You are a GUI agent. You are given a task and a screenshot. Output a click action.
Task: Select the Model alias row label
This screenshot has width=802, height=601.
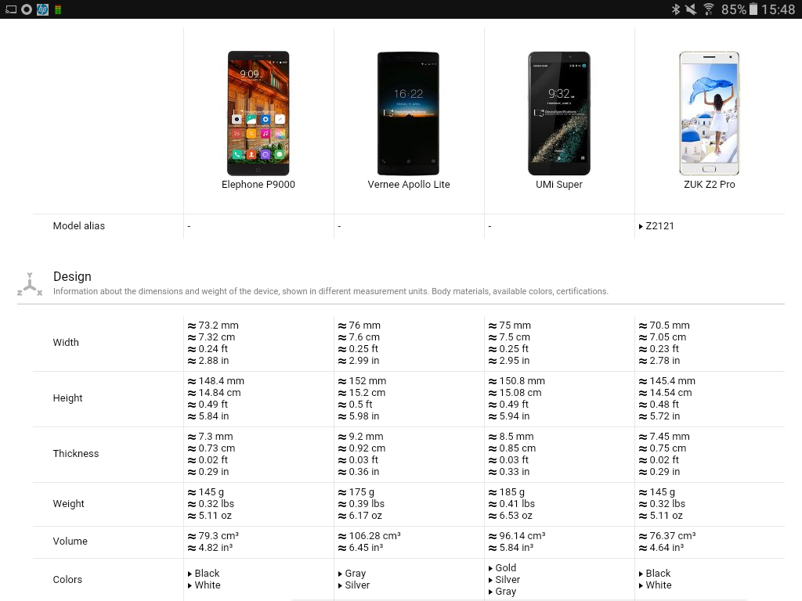[x=79, y=226]
